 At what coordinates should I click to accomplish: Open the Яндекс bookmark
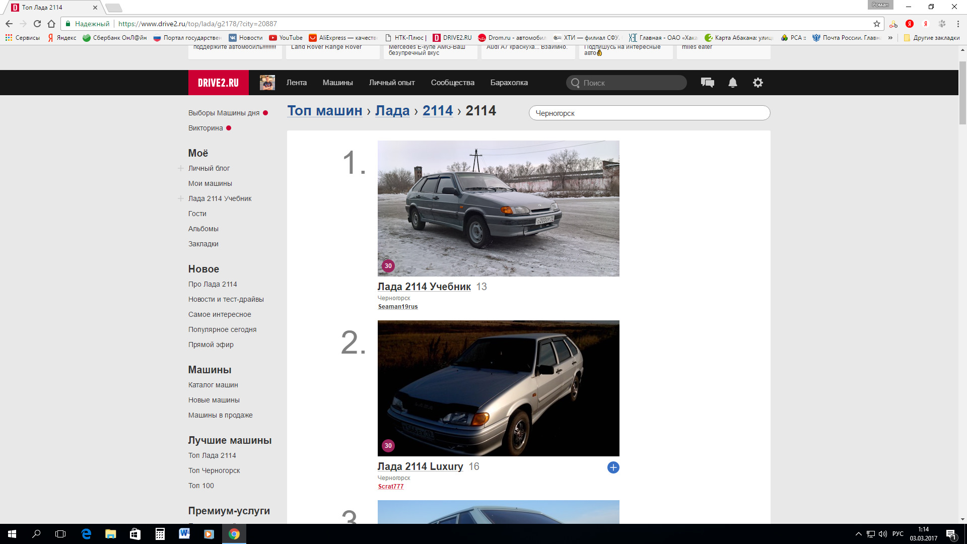62,38
